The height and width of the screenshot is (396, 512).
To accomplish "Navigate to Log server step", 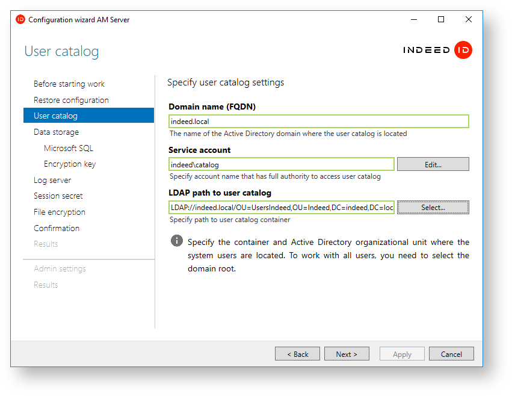I will [x=52, y=180].
